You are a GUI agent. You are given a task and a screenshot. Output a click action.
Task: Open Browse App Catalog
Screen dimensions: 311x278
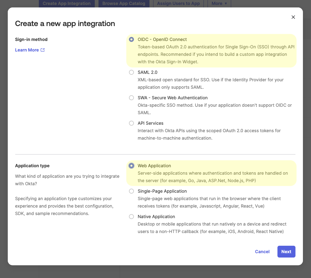(124, 3)
